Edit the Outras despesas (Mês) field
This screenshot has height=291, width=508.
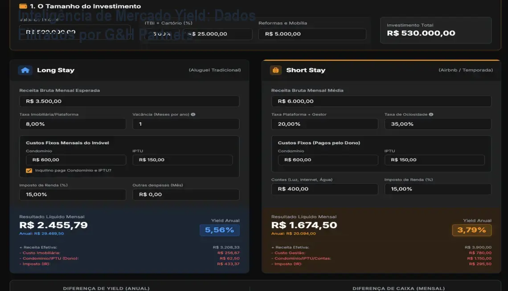tap(186, 194)
